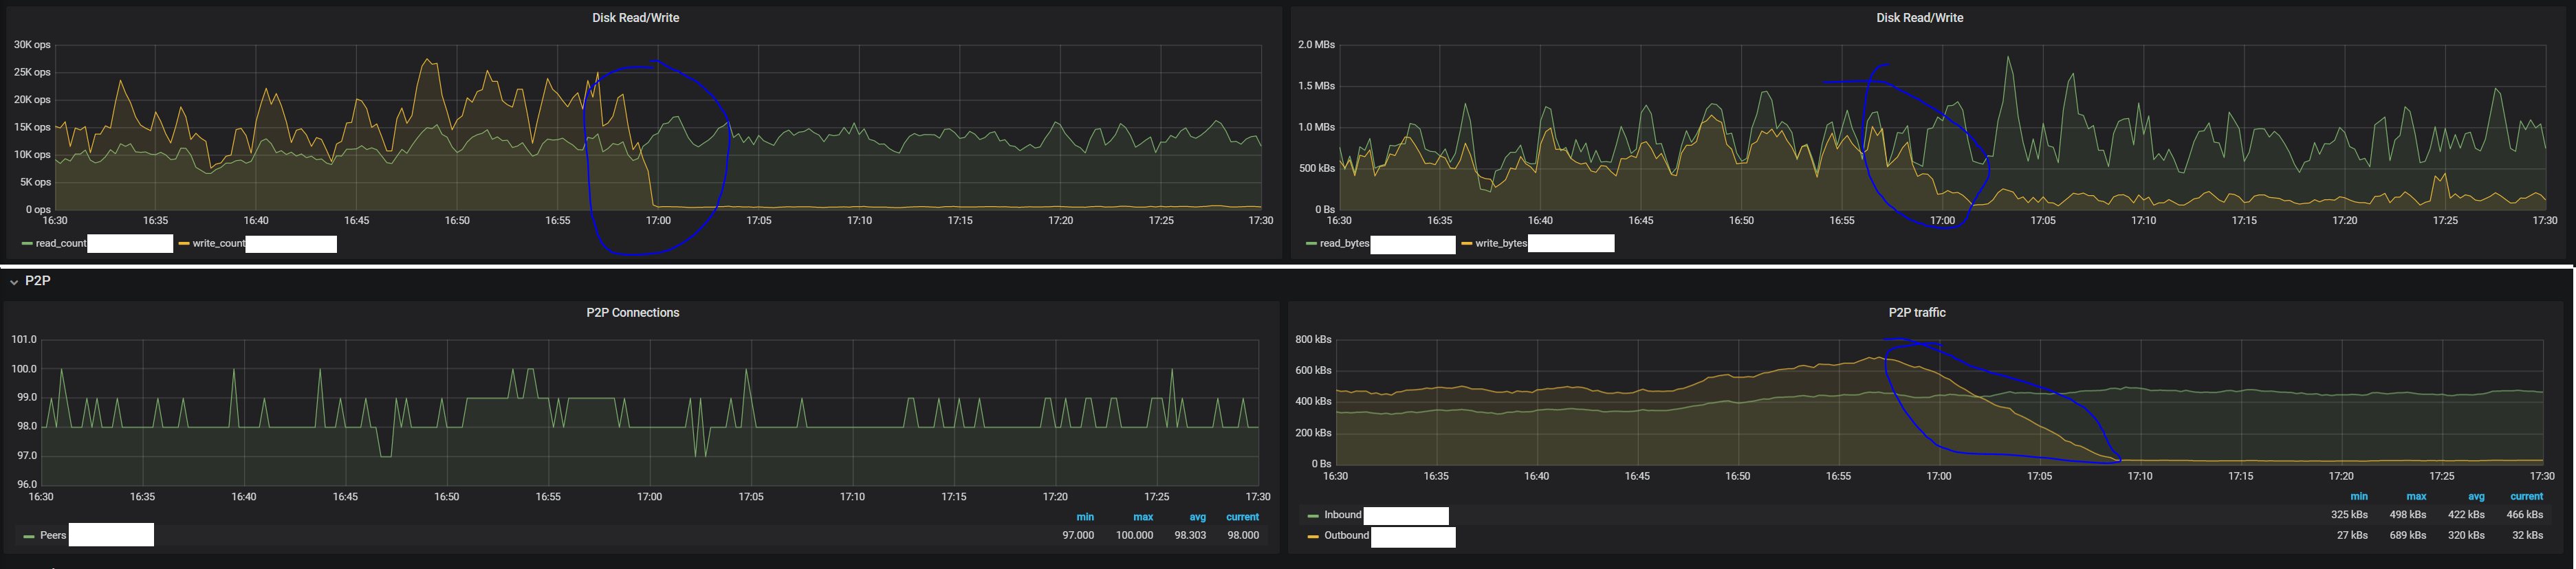Toggle the write_count legend series

click(x=218, y=243)
